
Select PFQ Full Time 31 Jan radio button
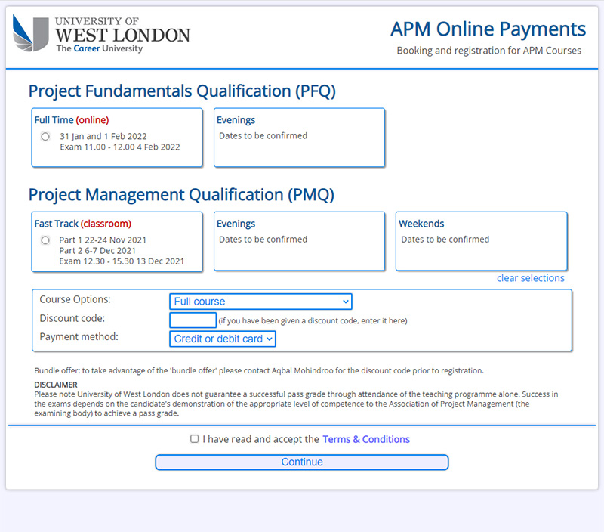click(x=45, y=137)
